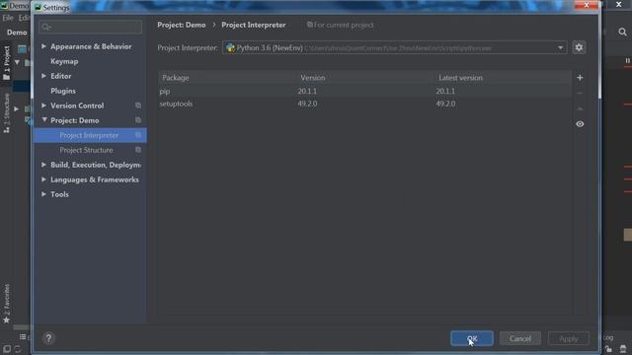The height and width of the screenshot is (355, 632).
Task: Select the pip package row
Action: click(x=364, y=92)
